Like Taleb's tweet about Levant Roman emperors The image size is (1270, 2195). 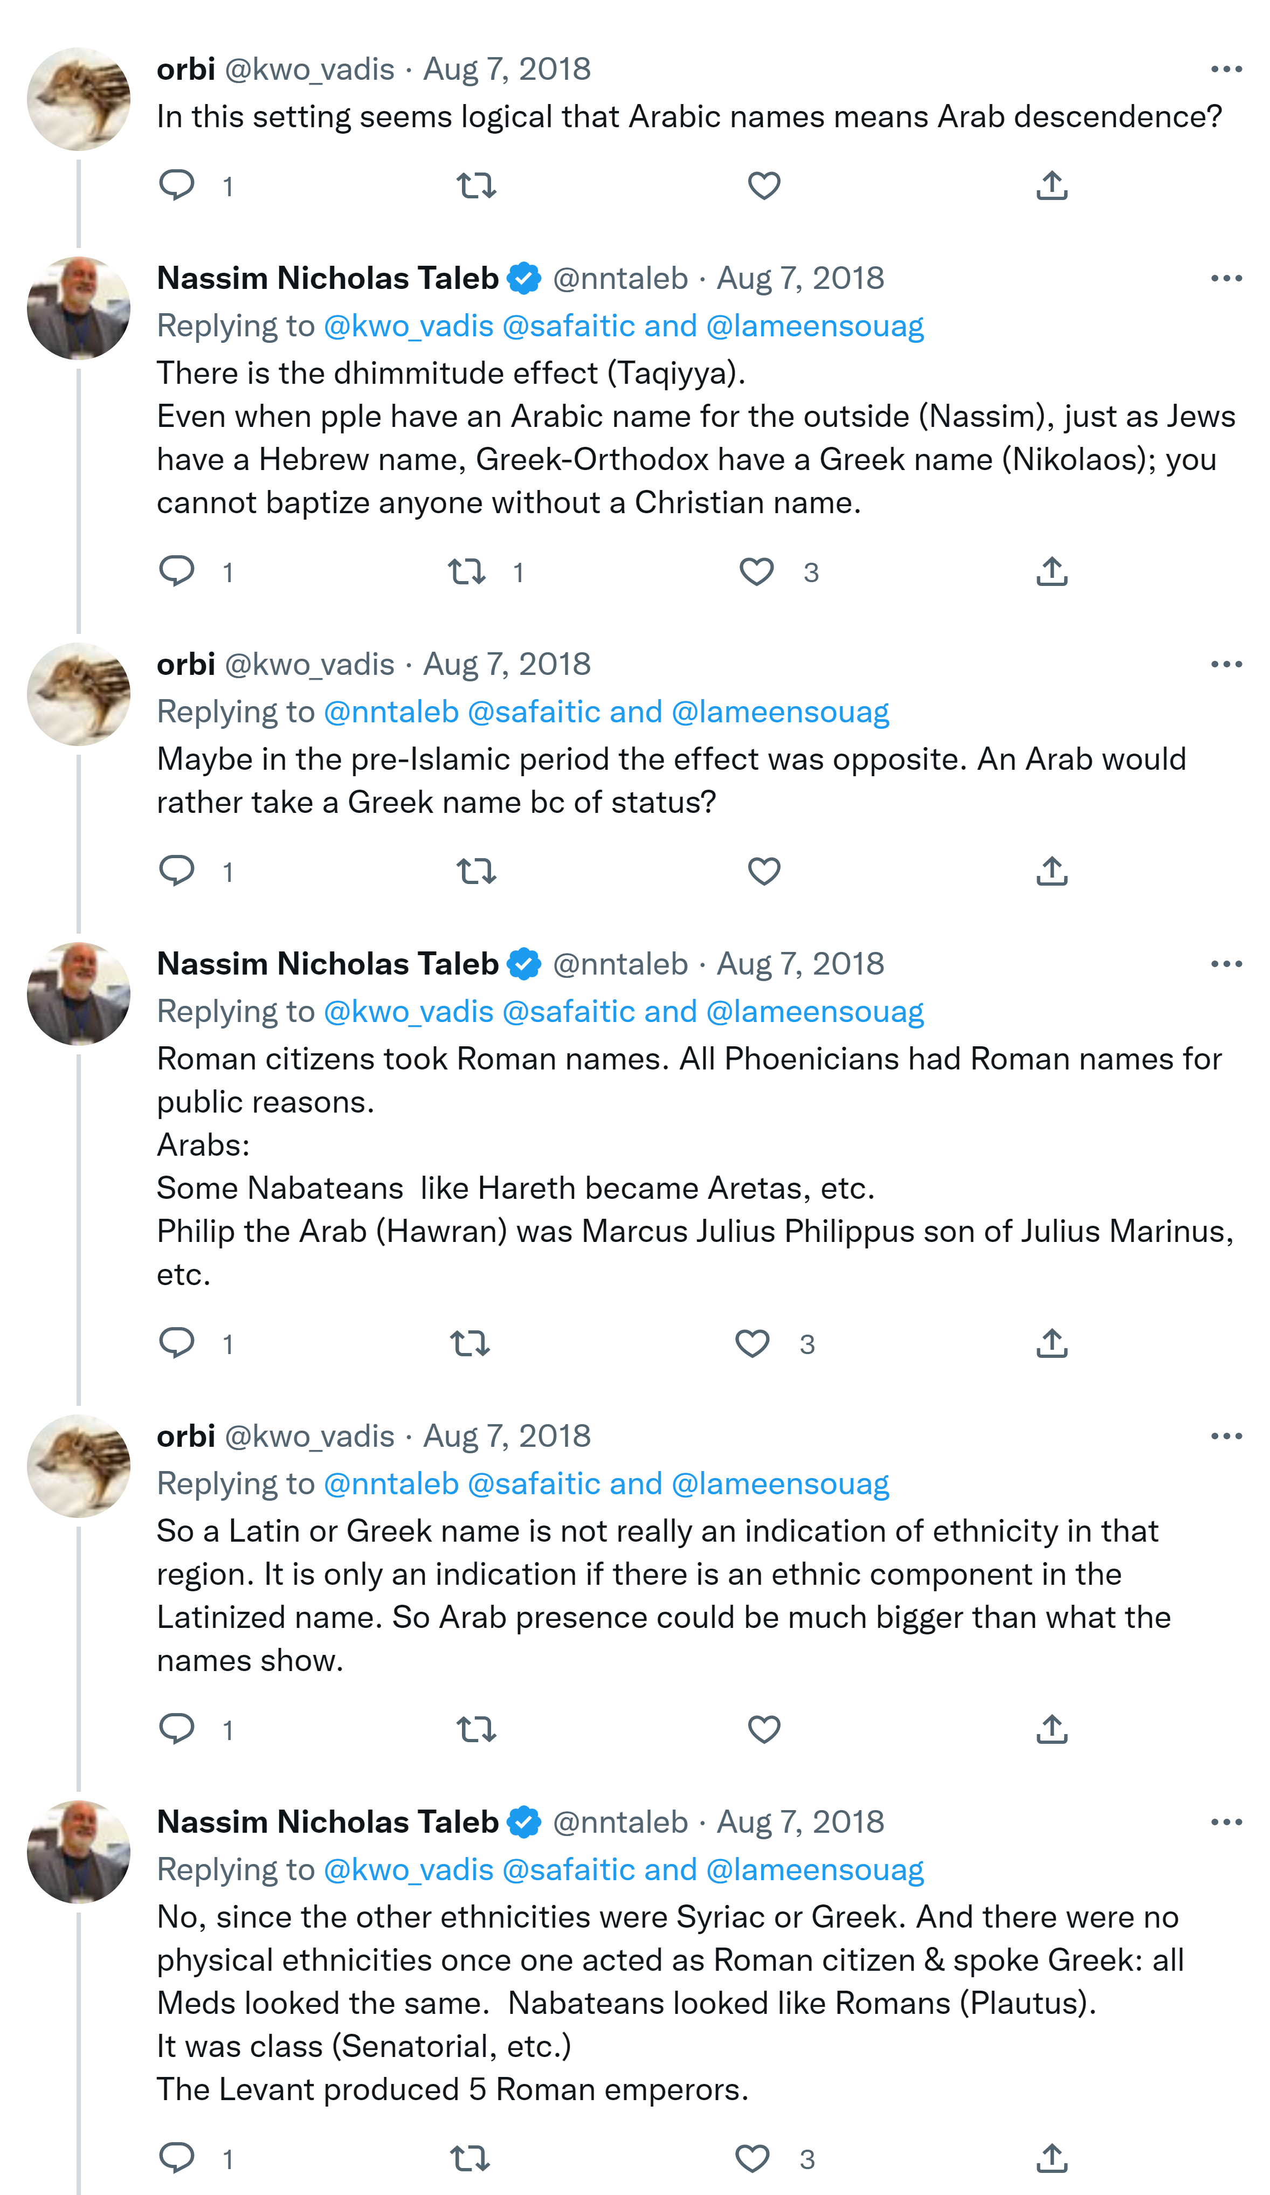[753, 2158]
